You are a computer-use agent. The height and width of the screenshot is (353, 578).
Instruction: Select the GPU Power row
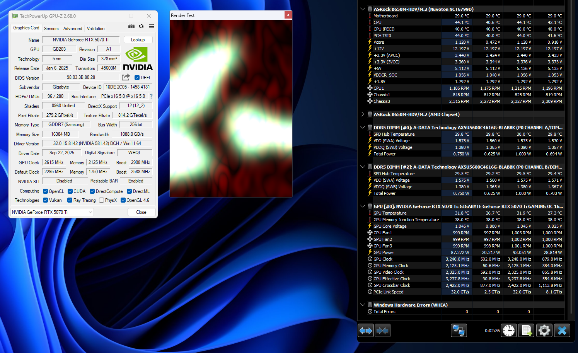[465, 252]
